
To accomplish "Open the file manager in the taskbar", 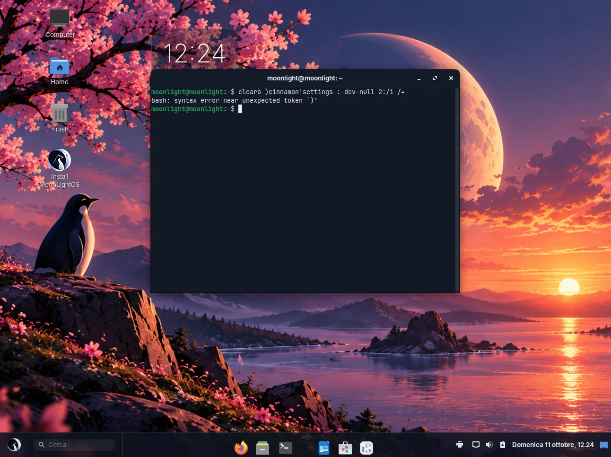I will click(262, 448).
